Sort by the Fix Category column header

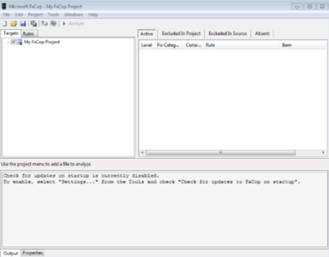pos(168,45)
